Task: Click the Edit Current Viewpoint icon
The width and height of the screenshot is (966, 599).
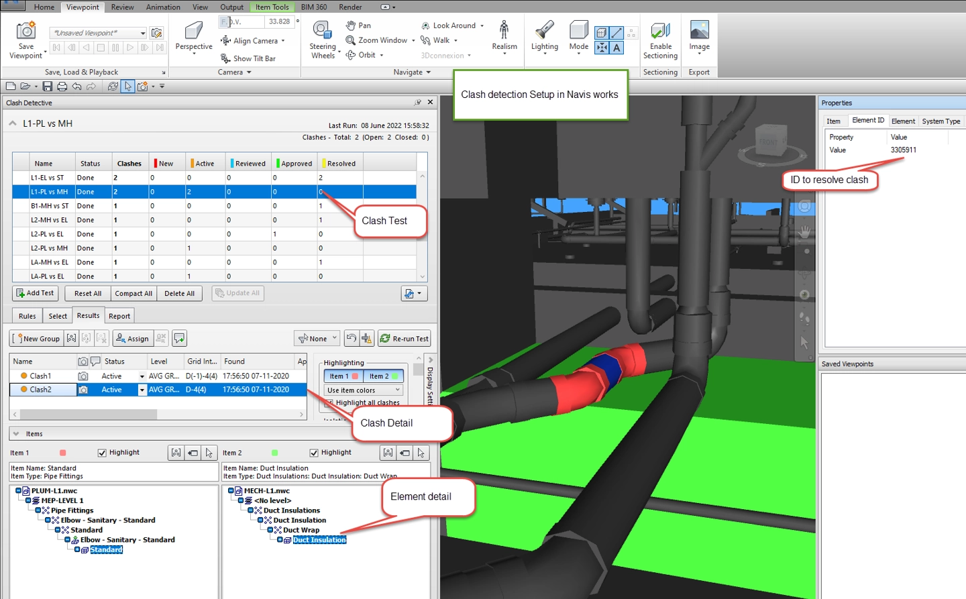Action: (157, 33)
